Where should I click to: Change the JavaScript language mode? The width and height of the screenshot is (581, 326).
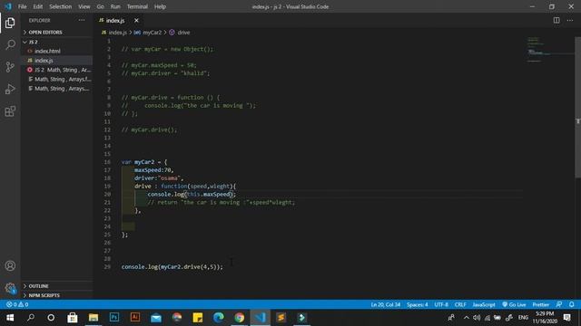click(x=484, y=304)
